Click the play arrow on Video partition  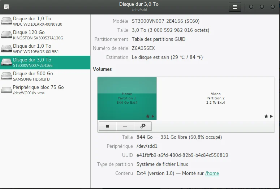tap(271, 116)
